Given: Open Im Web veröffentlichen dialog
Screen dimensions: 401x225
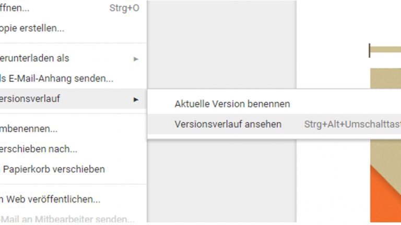Looking at the screenshot, I should point(50,199).
